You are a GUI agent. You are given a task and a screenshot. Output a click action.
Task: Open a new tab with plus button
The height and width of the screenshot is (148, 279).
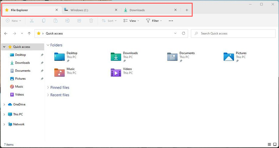tap(187, 10)
